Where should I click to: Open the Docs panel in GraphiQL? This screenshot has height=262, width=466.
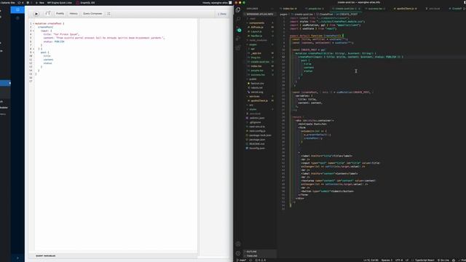click(222, 14)
